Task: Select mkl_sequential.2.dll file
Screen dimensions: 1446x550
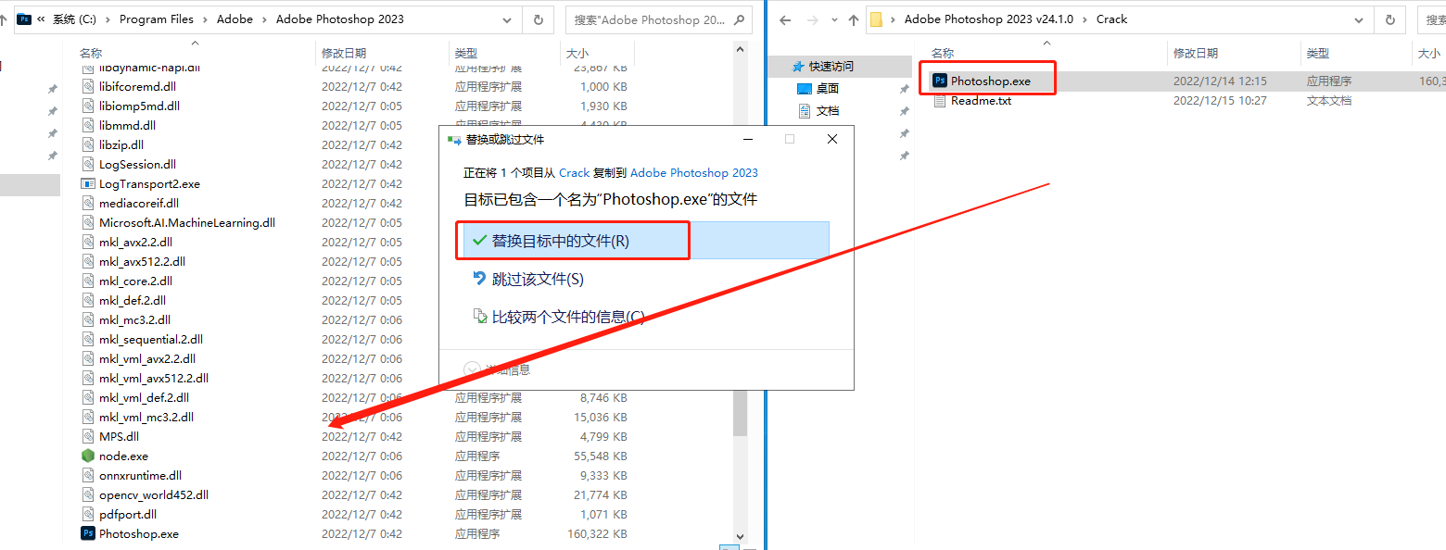Action: tap(150, 339)
